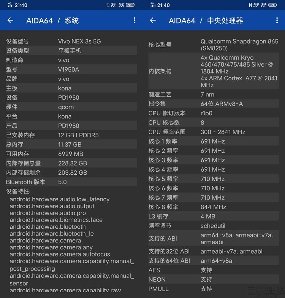Viewport: 285px width, 298px height.
Task: Select 'android.hardware.audio.low_latency' entry
Action: click(60, 199)
